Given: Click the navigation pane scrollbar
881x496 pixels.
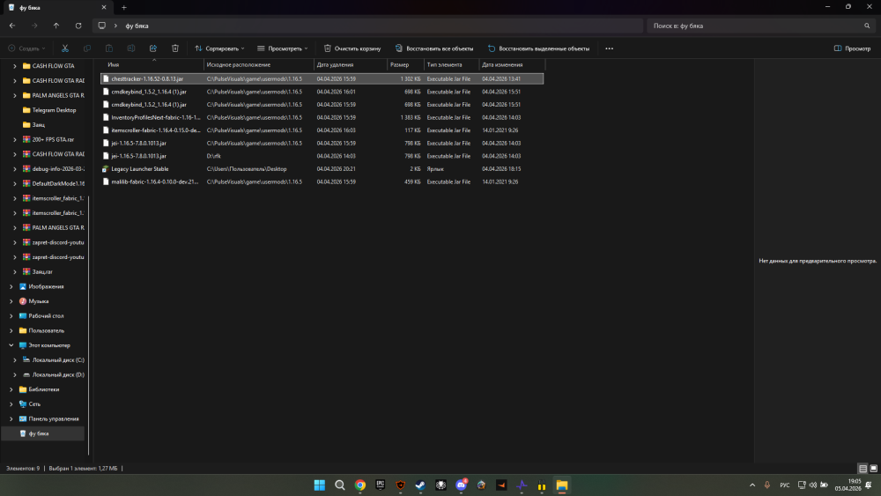Looking at the screenshot, I should 89,326.
